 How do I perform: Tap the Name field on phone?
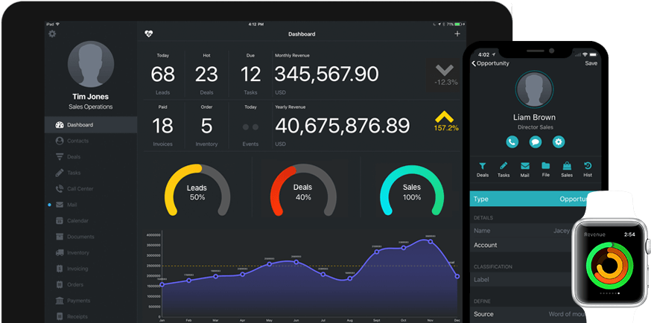coord(523,231)
